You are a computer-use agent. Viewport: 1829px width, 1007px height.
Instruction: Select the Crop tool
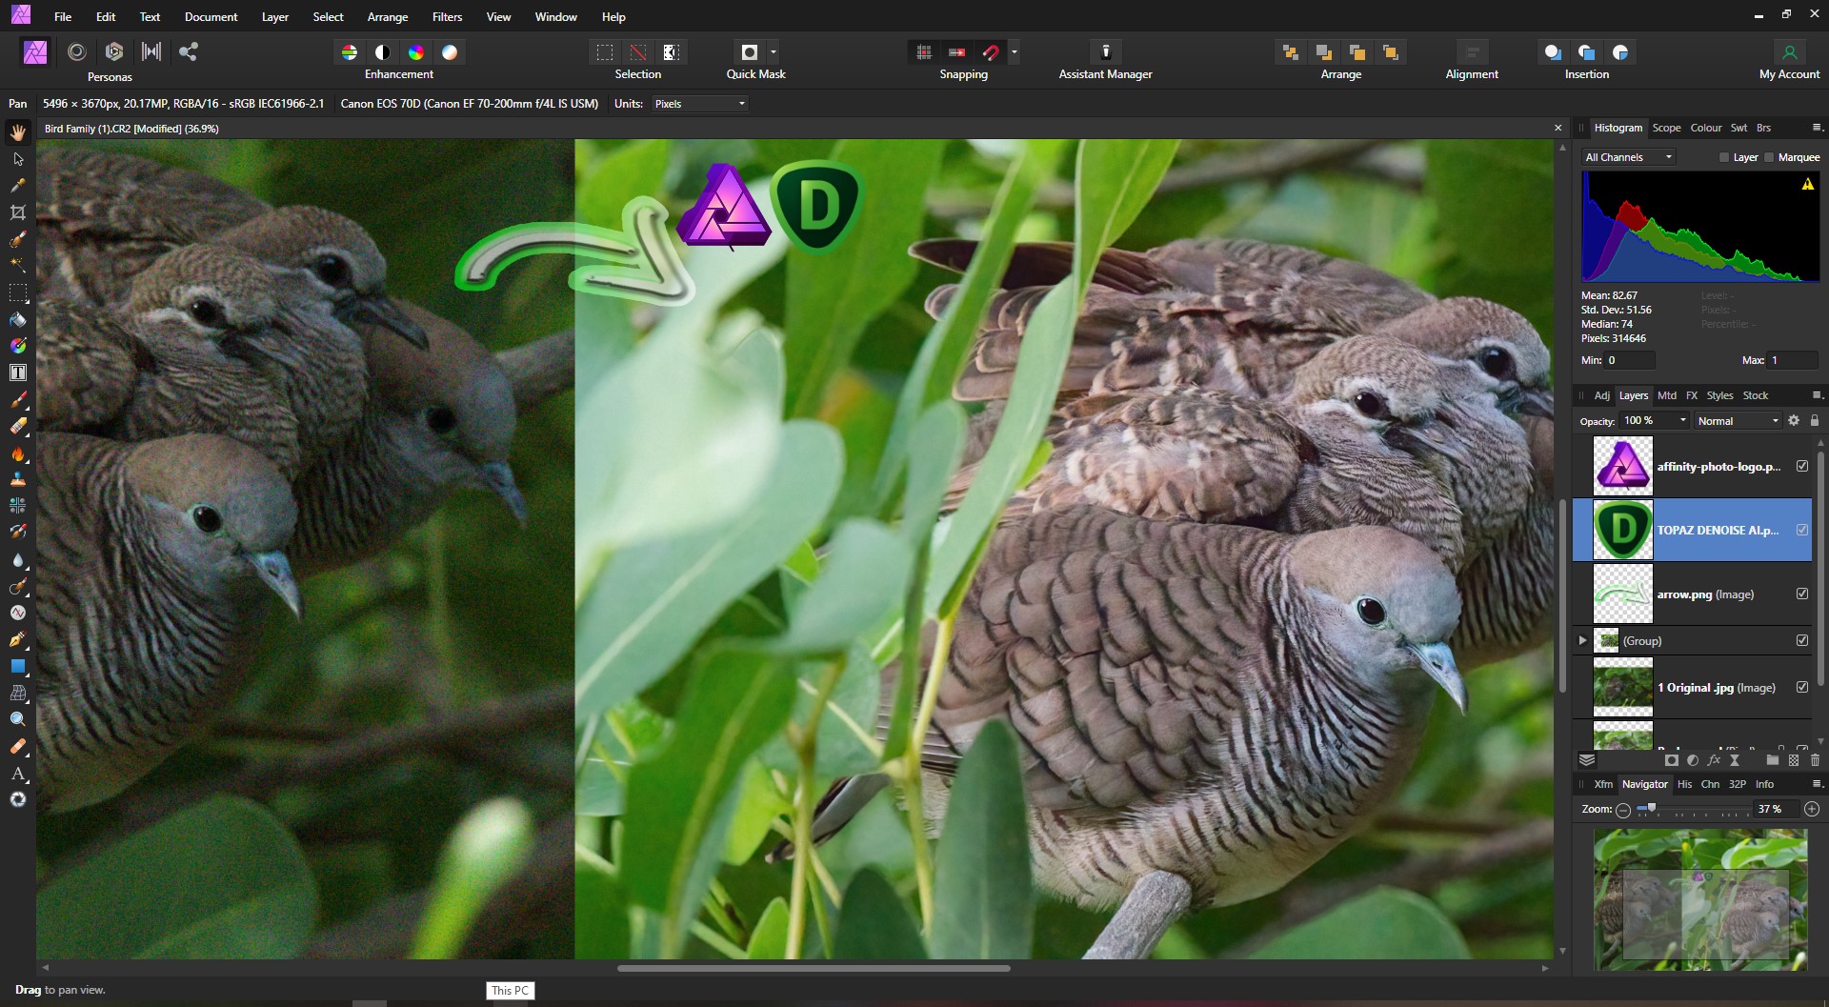17,211
